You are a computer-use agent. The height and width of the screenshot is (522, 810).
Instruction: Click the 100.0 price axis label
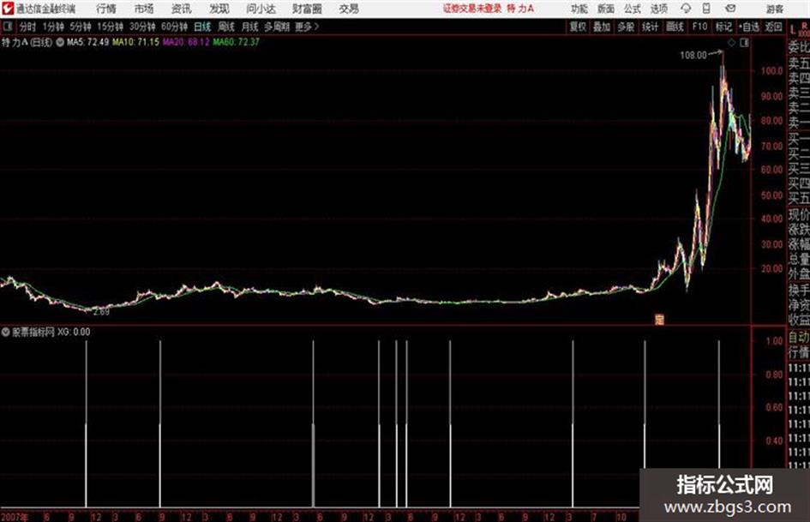(771, 70)
